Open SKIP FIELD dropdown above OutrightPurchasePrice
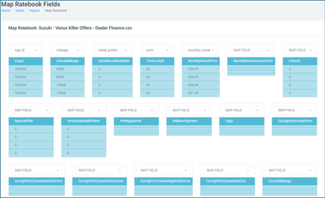The height and width of the screenshot is (198, 325). pos(295,110)
